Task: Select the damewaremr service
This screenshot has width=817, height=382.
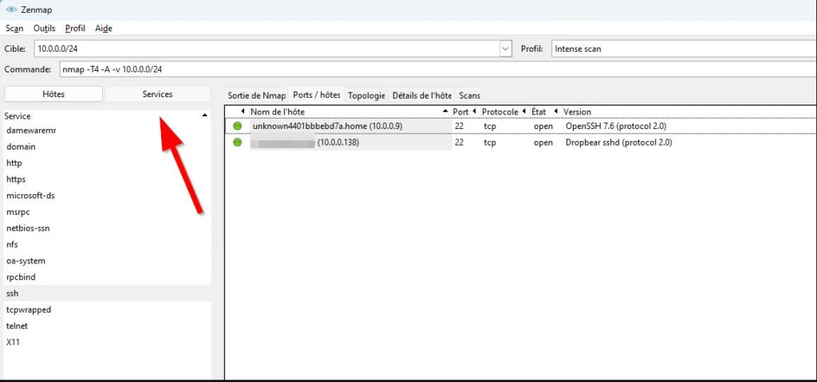Action: (x=108, y=131)
